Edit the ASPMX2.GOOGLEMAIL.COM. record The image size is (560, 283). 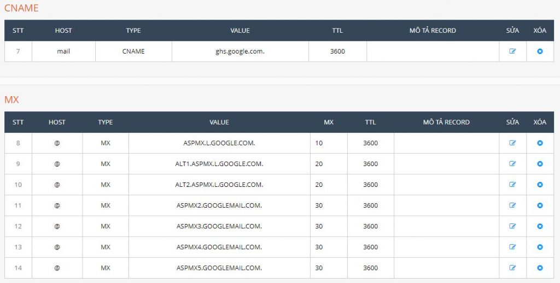(x=512, y=205)
